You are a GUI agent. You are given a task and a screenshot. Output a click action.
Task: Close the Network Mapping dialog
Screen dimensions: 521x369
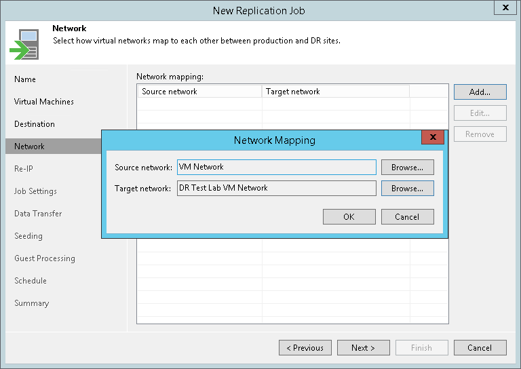[x=433, y=137]
